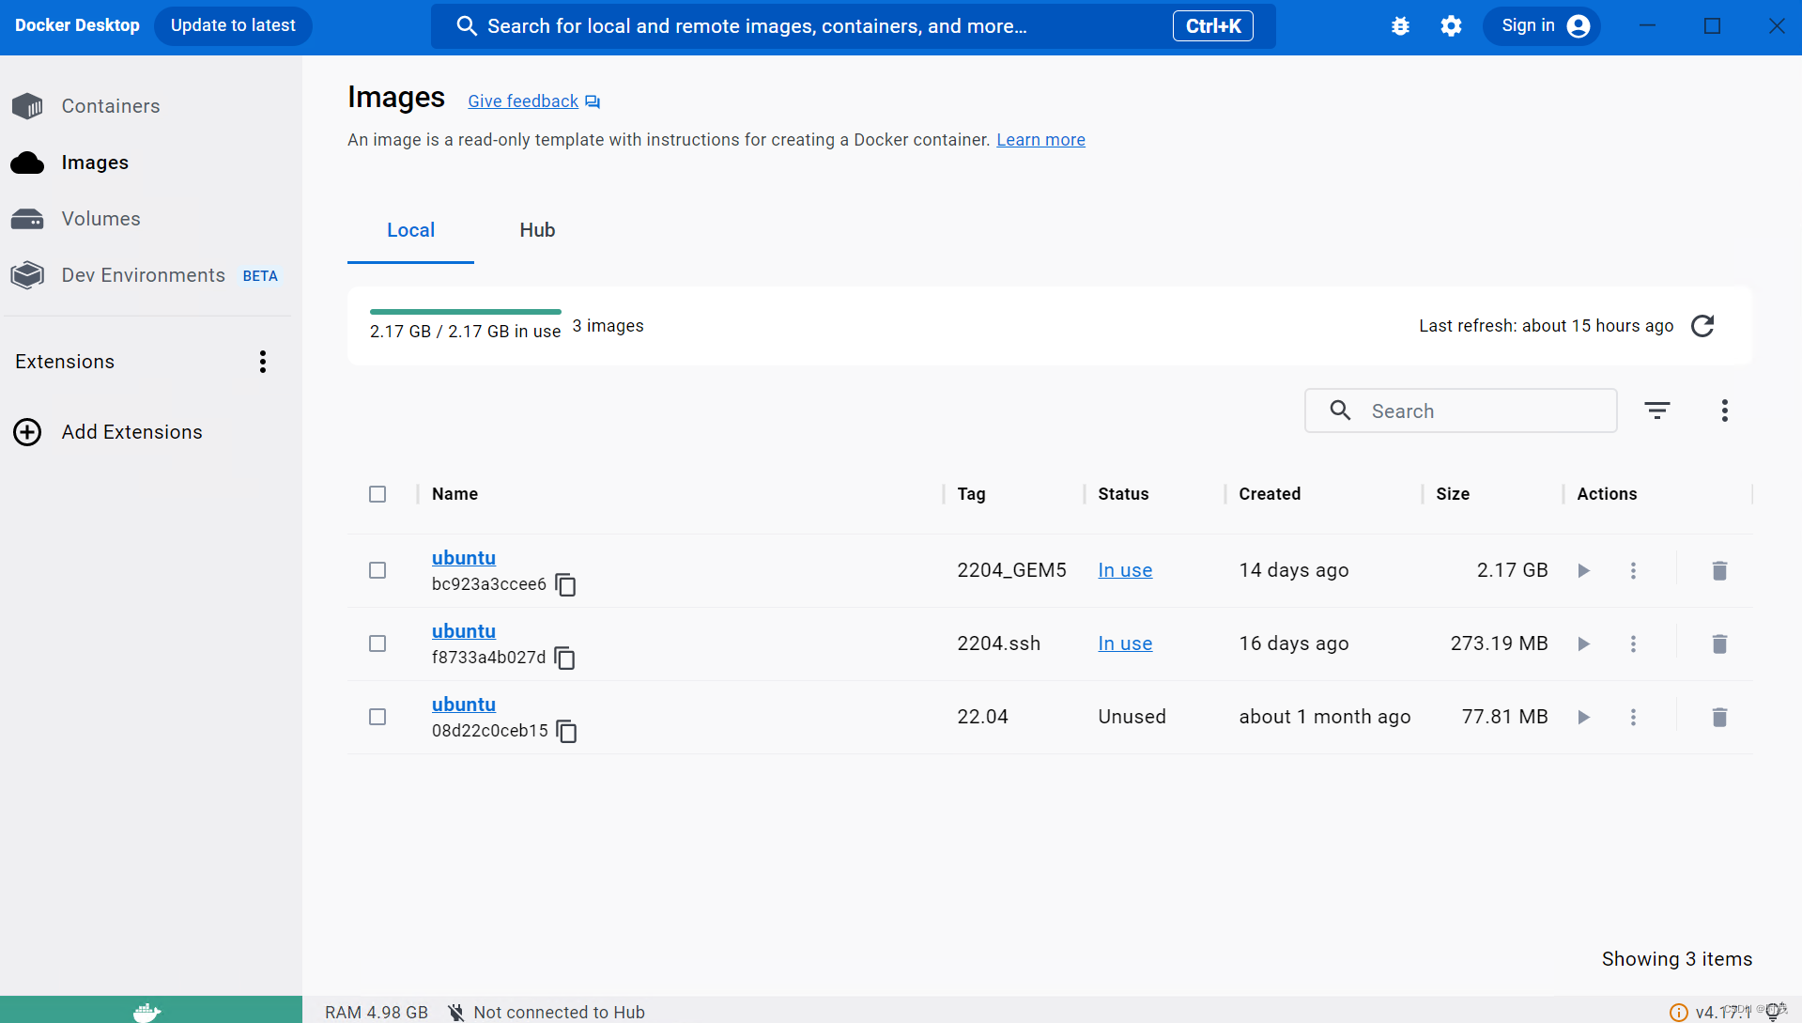
Task: Delete the 2204.ssh image
Action: click(1719, 643)
